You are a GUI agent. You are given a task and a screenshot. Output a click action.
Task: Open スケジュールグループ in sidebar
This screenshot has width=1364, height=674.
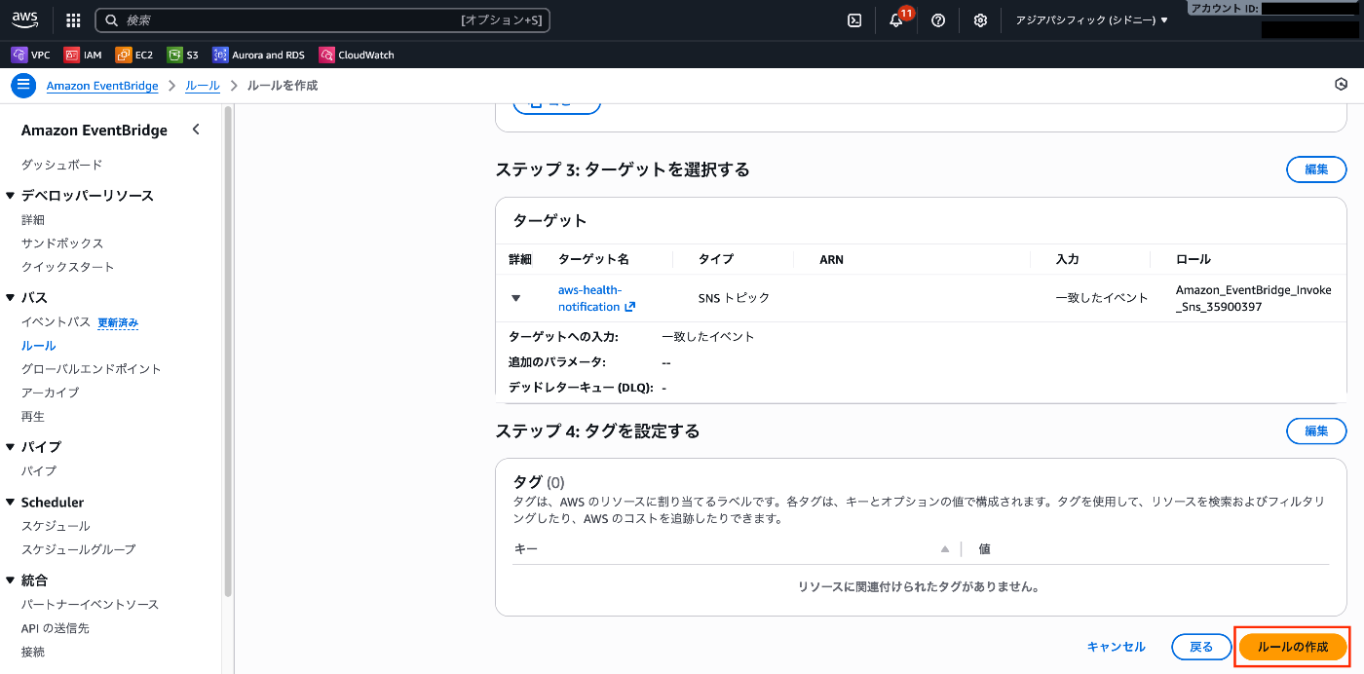[79, 549]
